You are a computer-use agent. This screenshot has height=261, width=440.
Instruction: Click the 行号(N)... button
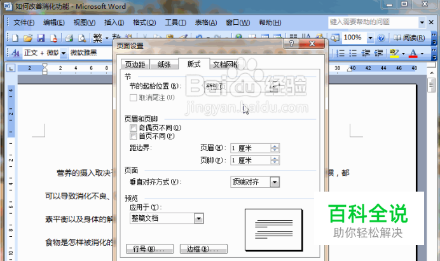(x=150, y=249)
